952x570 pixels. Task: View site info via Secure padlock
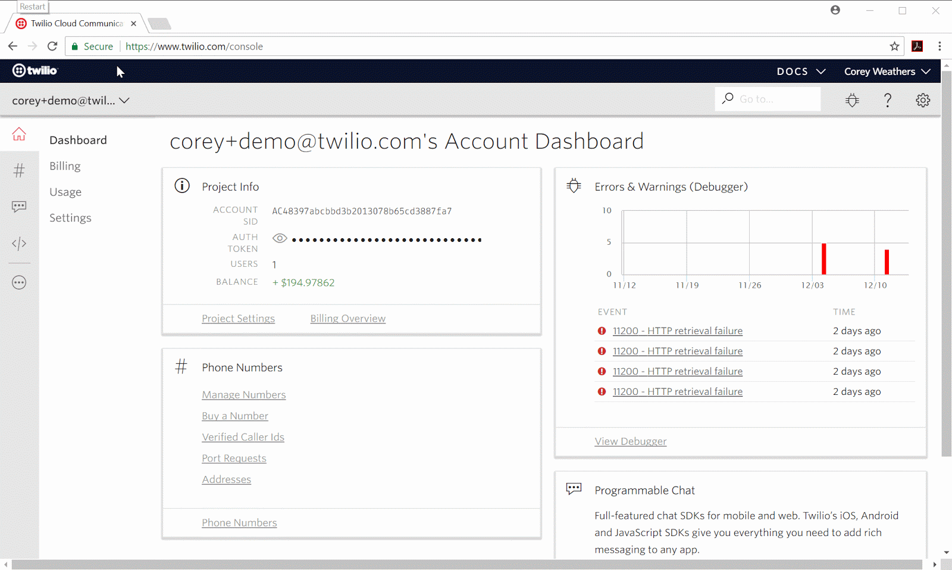(92, 46)
